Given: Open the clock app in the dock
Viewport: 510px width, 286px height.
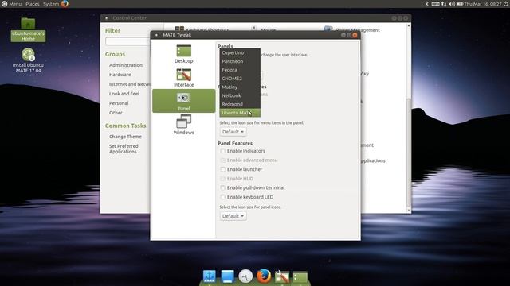Looking at the screenshot, I should tap(245, 276).
